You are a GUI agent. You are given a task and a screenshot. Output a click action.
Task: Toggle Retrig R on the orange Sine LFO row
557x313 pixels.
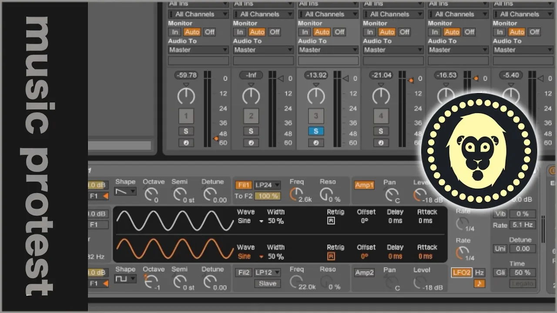pyautogui.click(x=331, y=256)
